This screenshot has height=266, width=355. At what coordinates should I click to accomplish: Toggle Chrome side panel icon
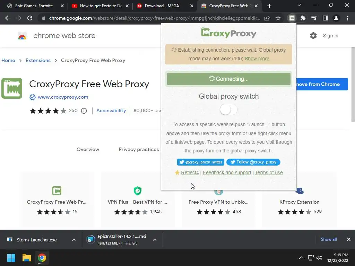tap(325, 18)
